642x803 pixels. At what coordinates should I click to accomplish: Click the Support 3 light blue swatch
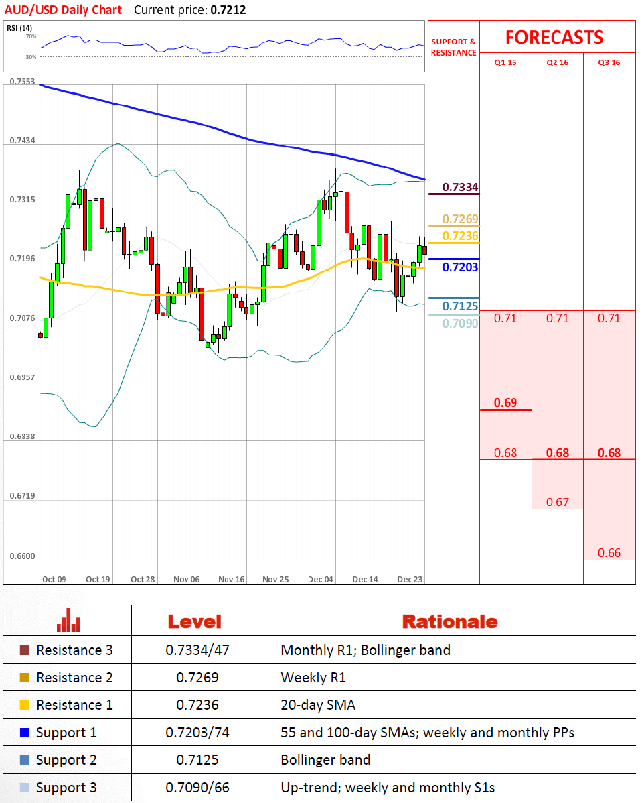(25, 788)
